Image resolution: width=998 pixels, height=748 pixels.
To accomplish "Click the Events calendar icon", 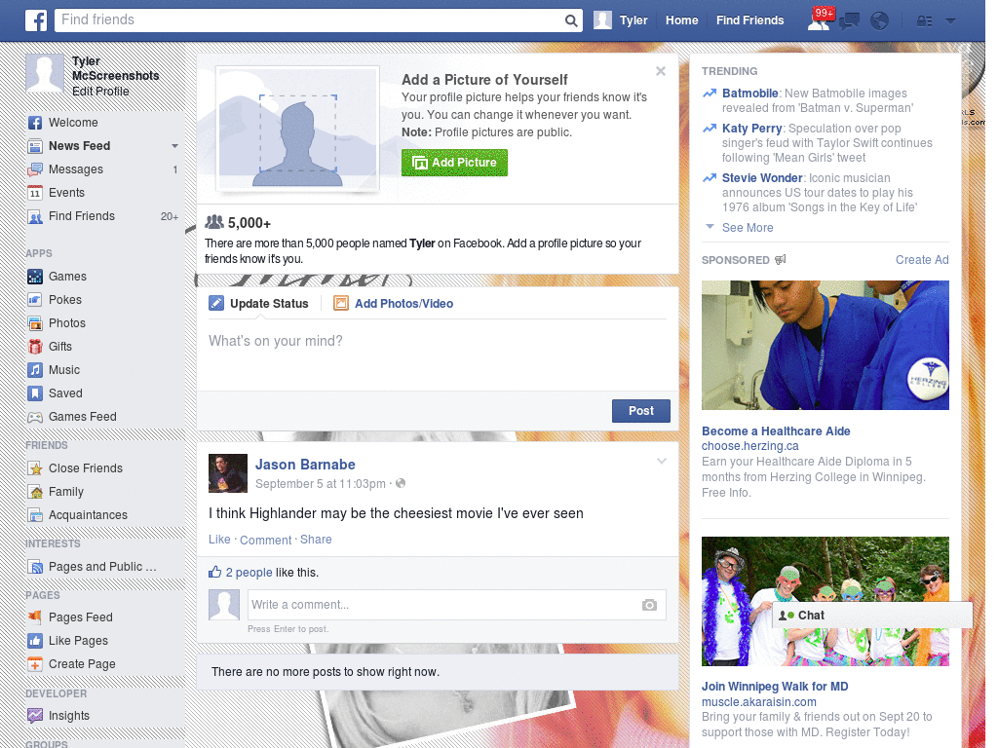I will pyautogui.click(x=35, y=193).
